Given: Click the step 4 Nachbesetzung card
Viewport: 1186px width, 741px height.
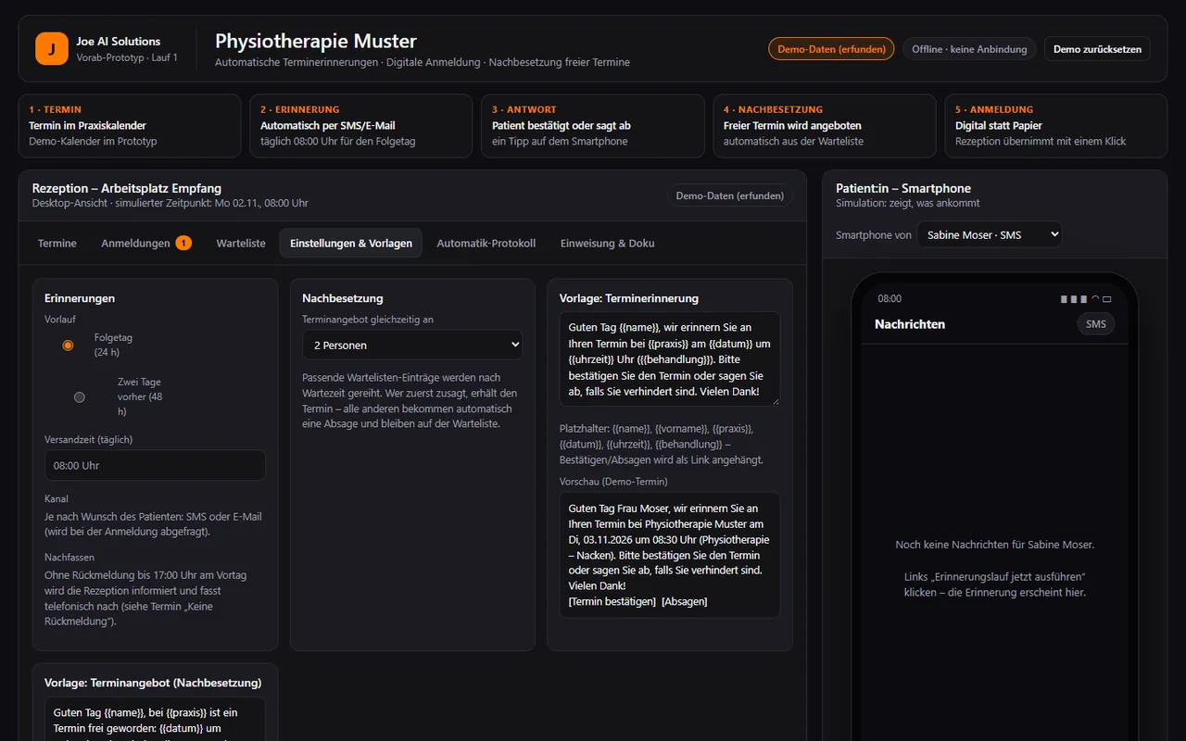Looking at the screenshot, I should tap(825, 125).
